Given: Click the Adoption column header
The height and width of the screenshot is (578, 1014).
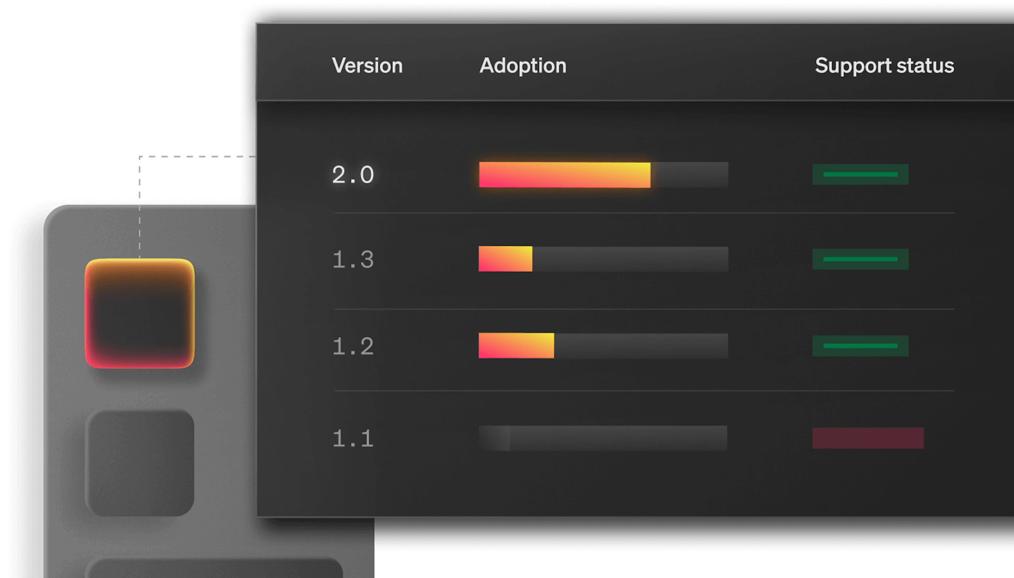Looking at the screenshot, I should point(523,66).
